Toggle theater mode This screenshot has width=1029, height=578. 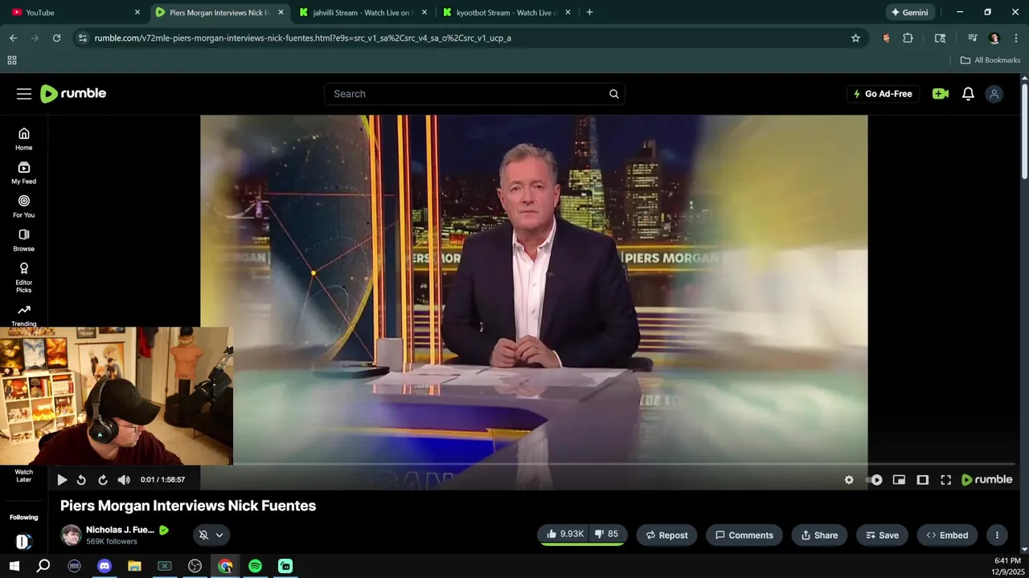[923, 480]
